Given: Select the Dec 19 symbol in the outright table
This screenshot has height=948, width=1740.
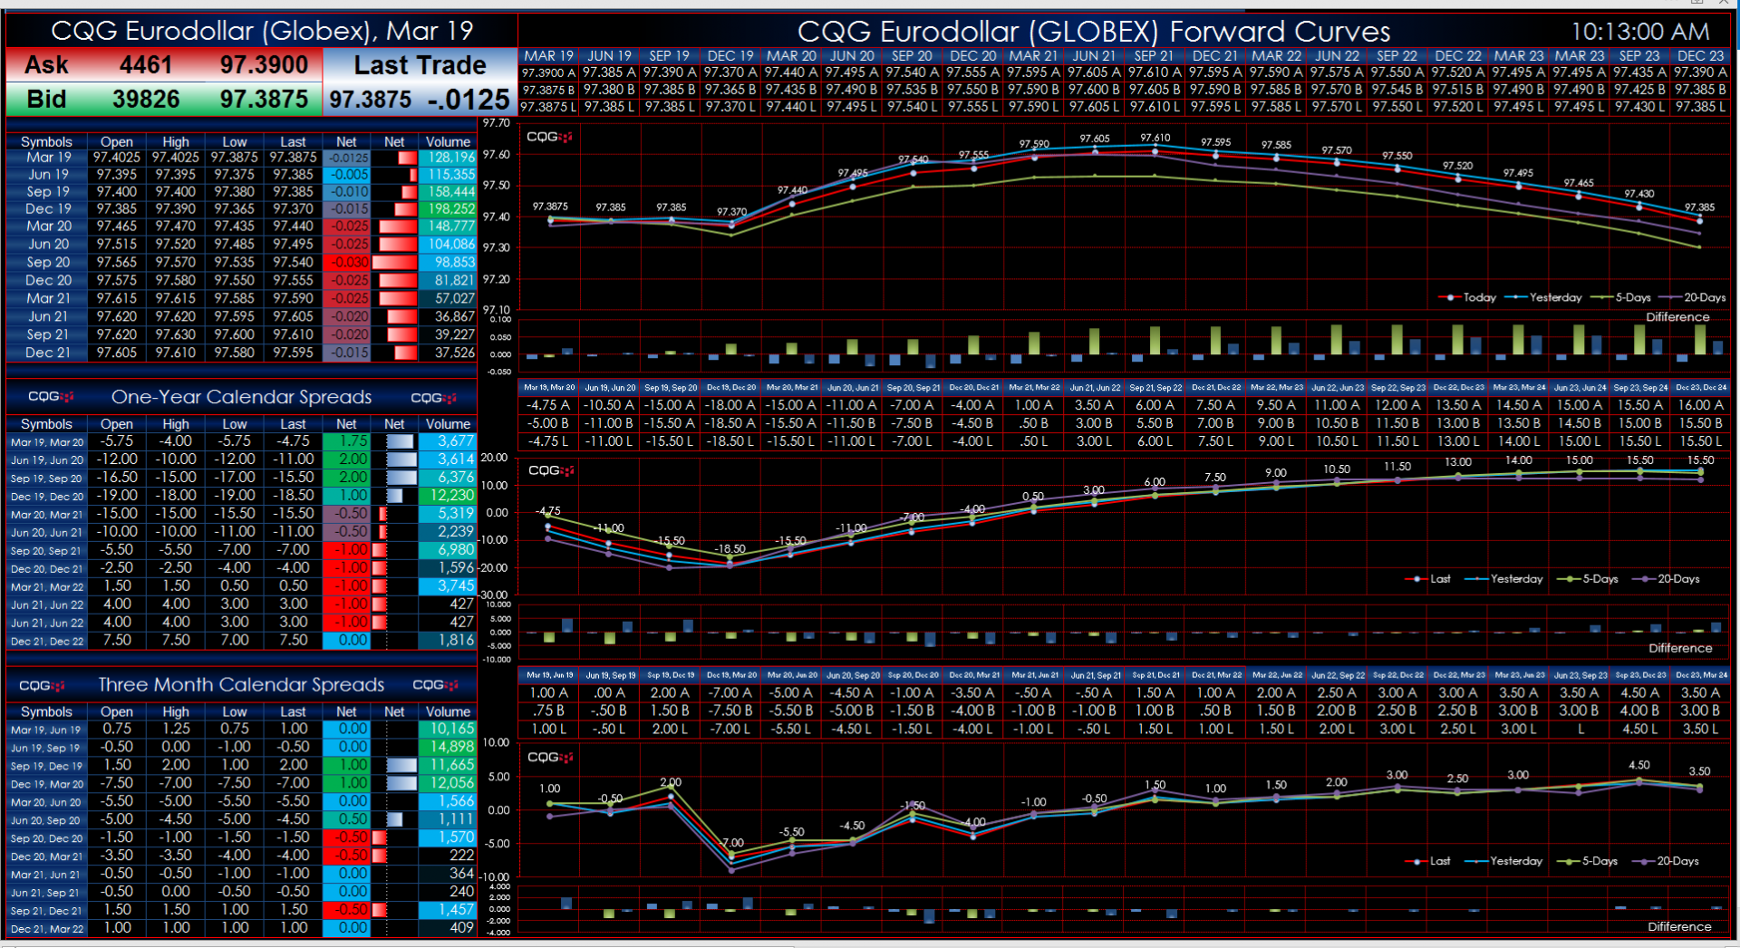Looking at the screenshot, I should tap(48, 208).
